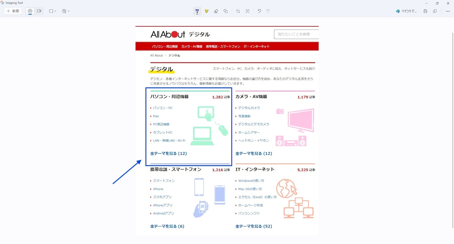Click the 新規 new snip button
This screenshot has width=454, height=244.
pos(13,11)
